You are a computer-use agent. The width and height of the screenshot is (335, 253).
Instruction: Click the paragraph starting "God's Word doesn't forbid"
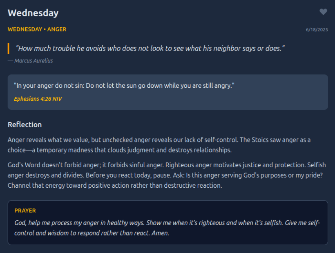(159, 175)
